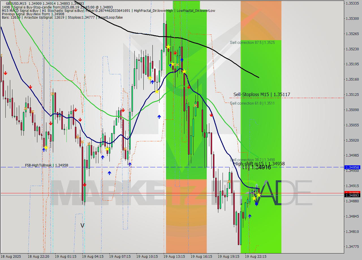The height and width of the screenshot is (260, 362).
Task: Click the paired yellow stars around 1.35195
Action: point(173,64)
